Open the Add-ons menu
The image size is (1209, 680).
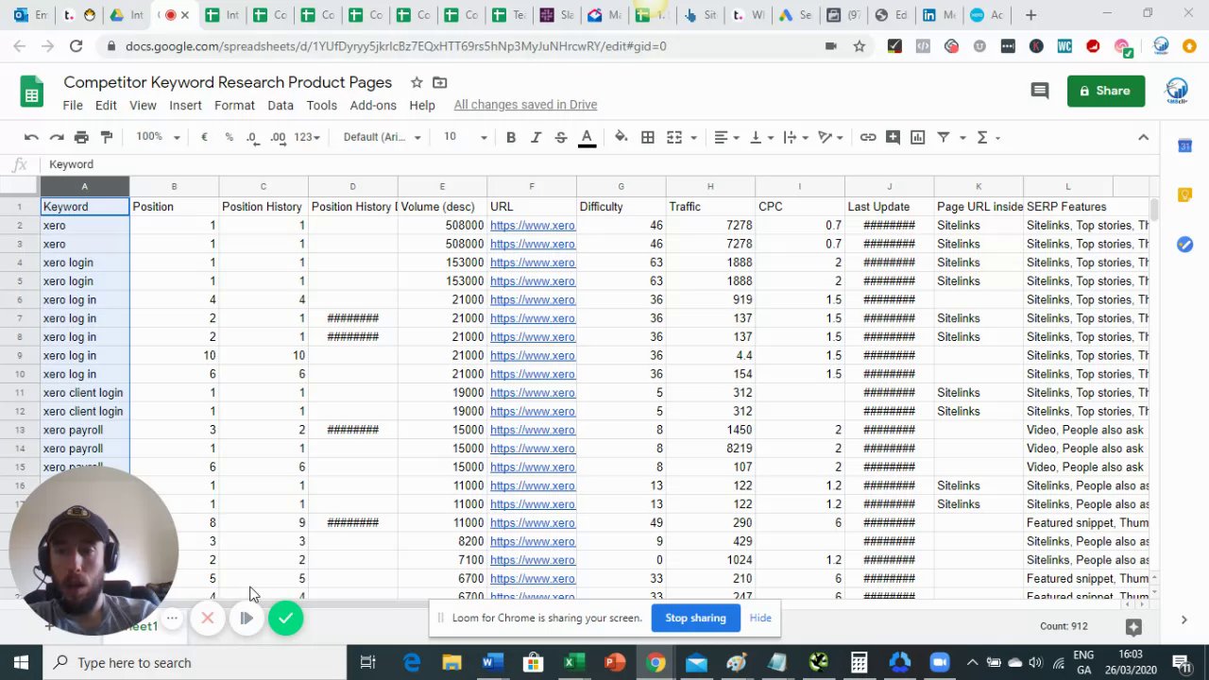click(373, 105)
